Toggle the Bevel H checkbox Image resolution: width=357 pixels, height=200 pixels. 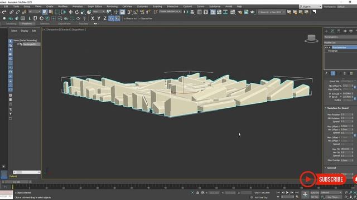[x=330, y=97]
